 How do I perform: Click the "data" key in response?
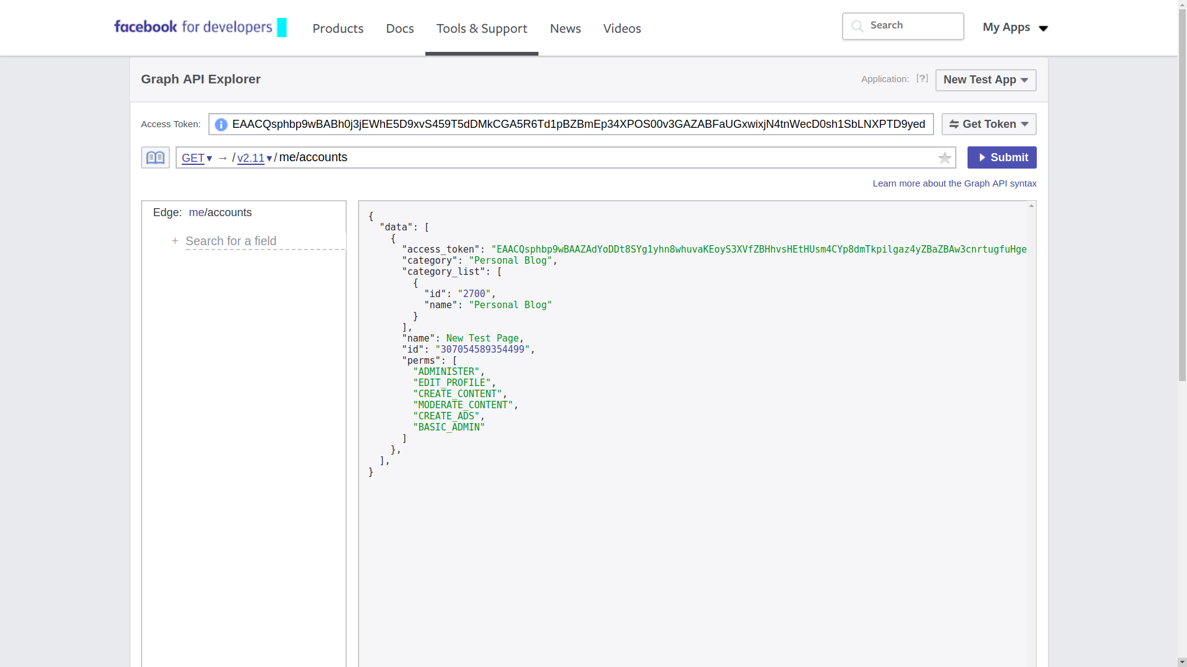[396, 227]
